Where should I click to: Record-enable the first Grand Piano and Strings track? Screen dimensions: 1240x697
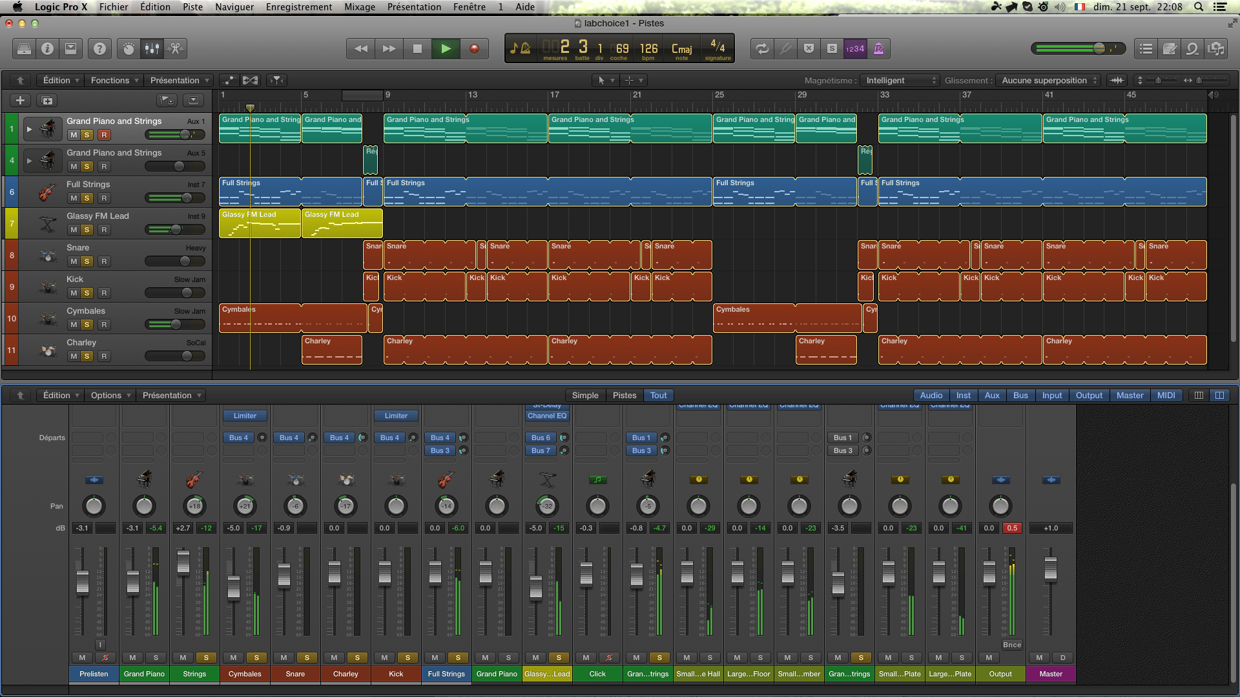pyautogui.click(x=104, y=135)
